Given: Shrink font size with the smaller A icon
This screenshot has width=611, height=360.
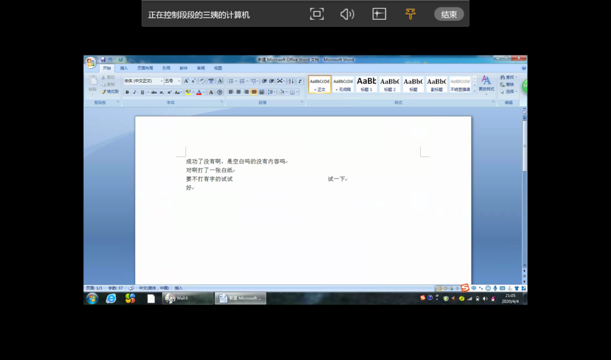Looking at the screenshot, I should 193,81.
